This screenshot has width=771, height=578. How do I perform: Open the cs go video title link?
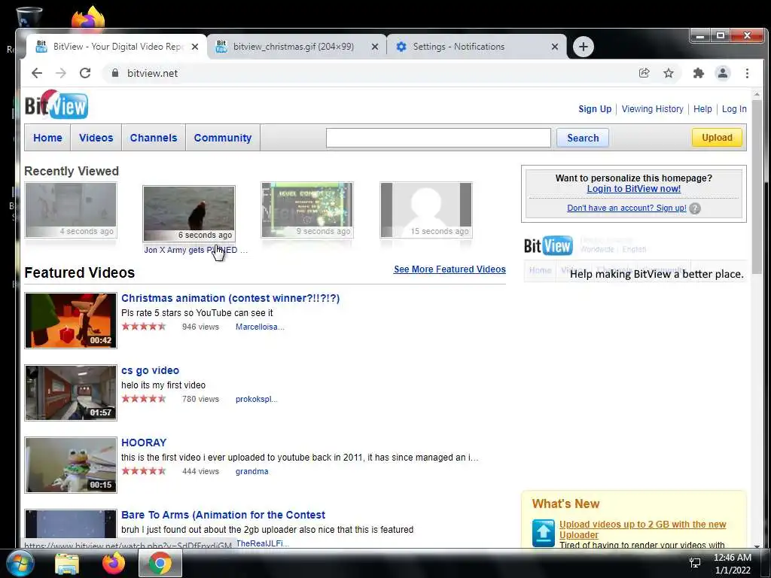click(x=150, y=370)
